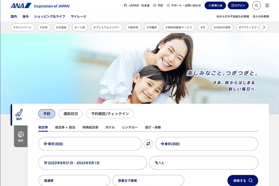279x186 pixels.
Task: Switch to レンタカー tab
Action: [130, 127]
